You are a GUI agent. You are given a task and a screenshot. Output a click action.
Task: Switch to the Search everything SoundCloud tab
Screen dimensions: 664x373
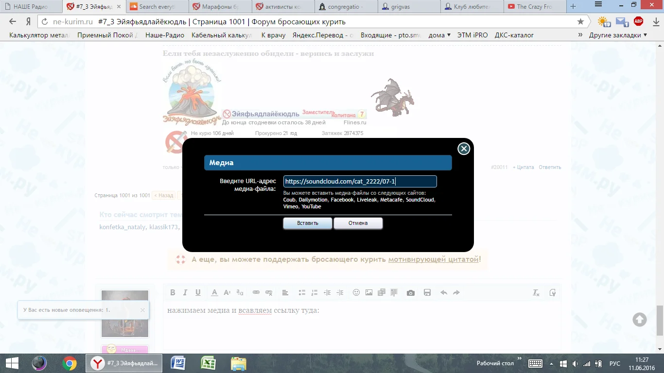point(157,7)
